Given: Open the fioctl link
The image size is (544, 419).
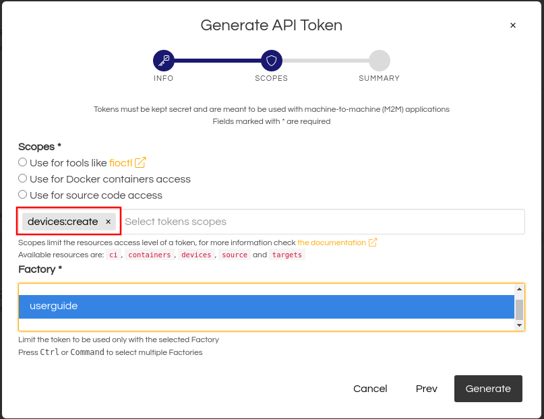Looking at the screenshot, I should click(121, 162).
